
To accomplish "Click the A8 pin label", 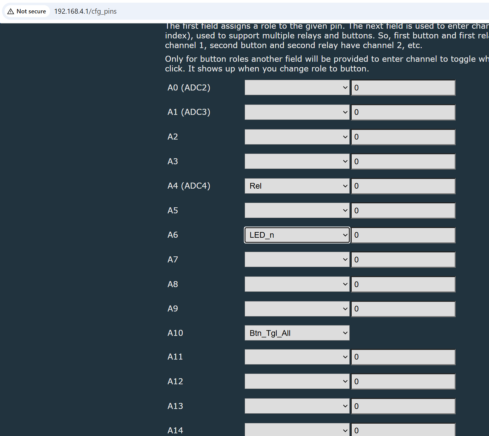I will click(173, 284).
